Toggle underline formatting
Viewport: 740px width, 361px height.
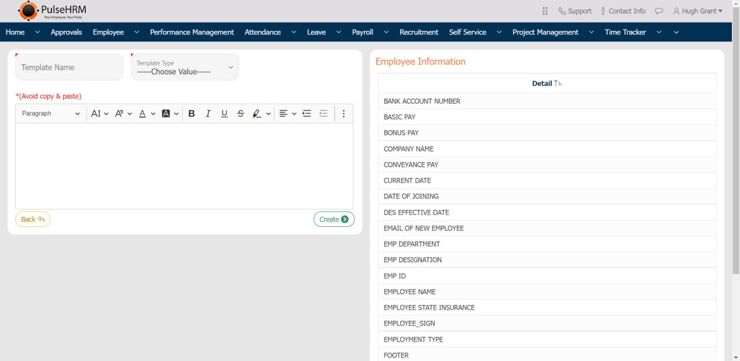coord(224,113)
